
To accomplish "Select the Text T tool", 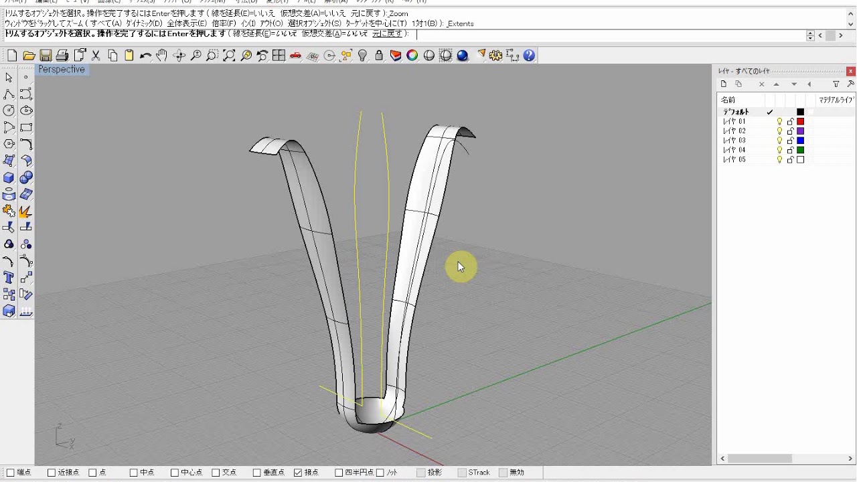I will click(x=9, y=278).
